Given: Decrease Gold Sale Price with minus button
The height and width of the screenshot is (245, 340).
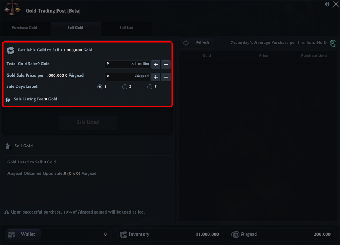Looking at the screenshot, I should [166, 77].
